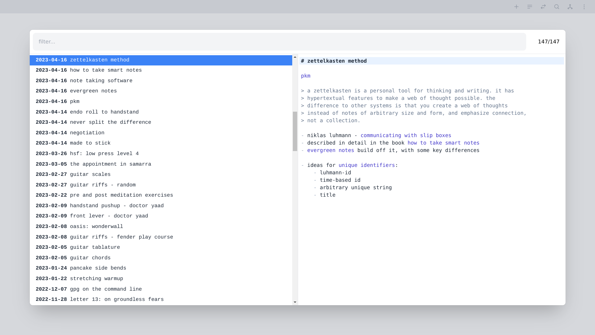The width and height of the screenshot is (595, 335).
Task: Select 'gpg on the command line' note
Action: coord(161,289)
